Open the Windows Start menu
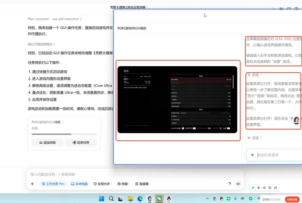 (x=102, y=199)
